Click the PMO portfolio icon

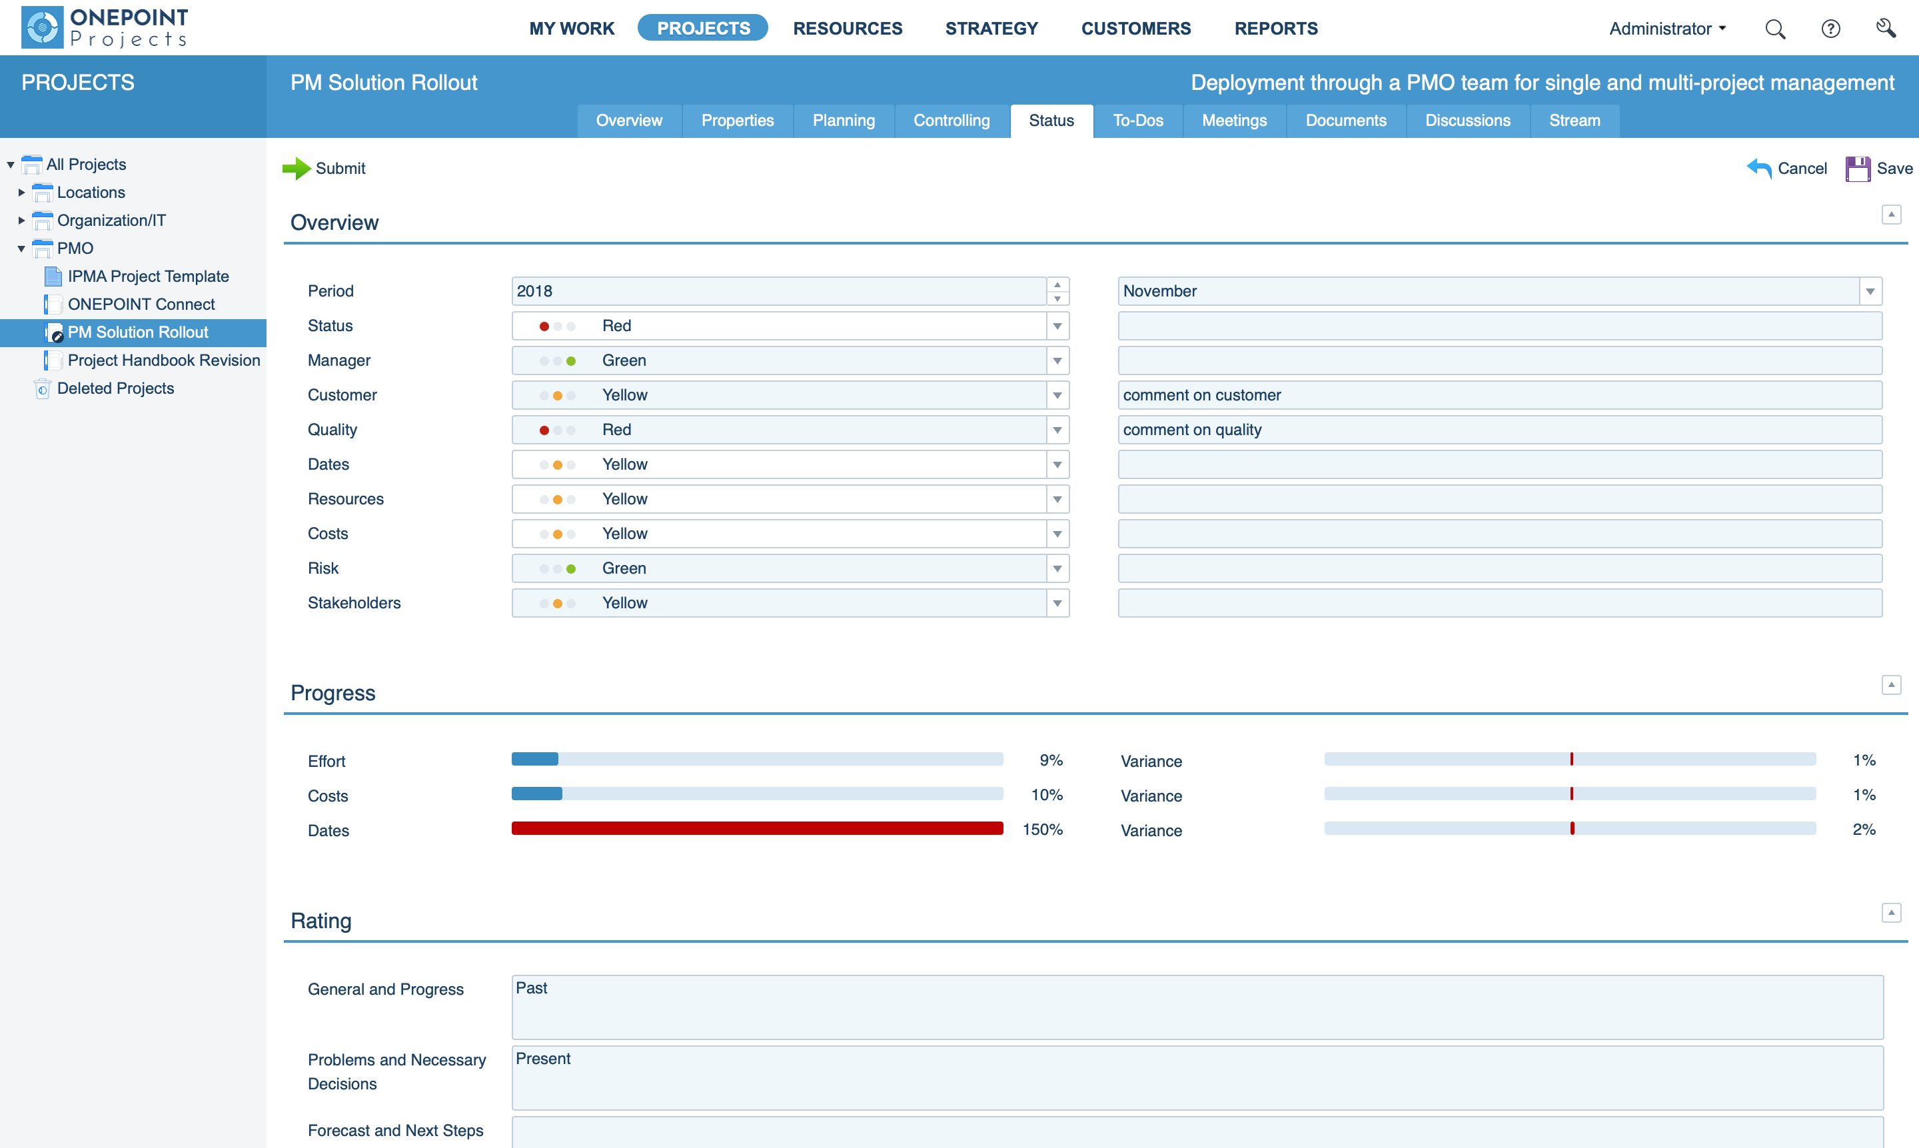[43, 249]
